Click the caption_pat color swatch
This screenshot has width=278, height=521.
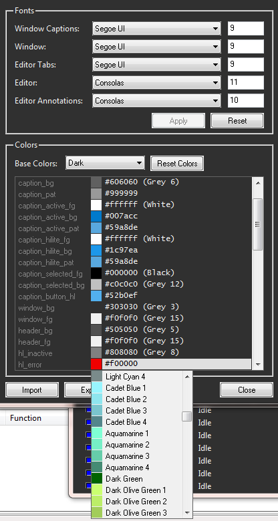pos(96,194)
